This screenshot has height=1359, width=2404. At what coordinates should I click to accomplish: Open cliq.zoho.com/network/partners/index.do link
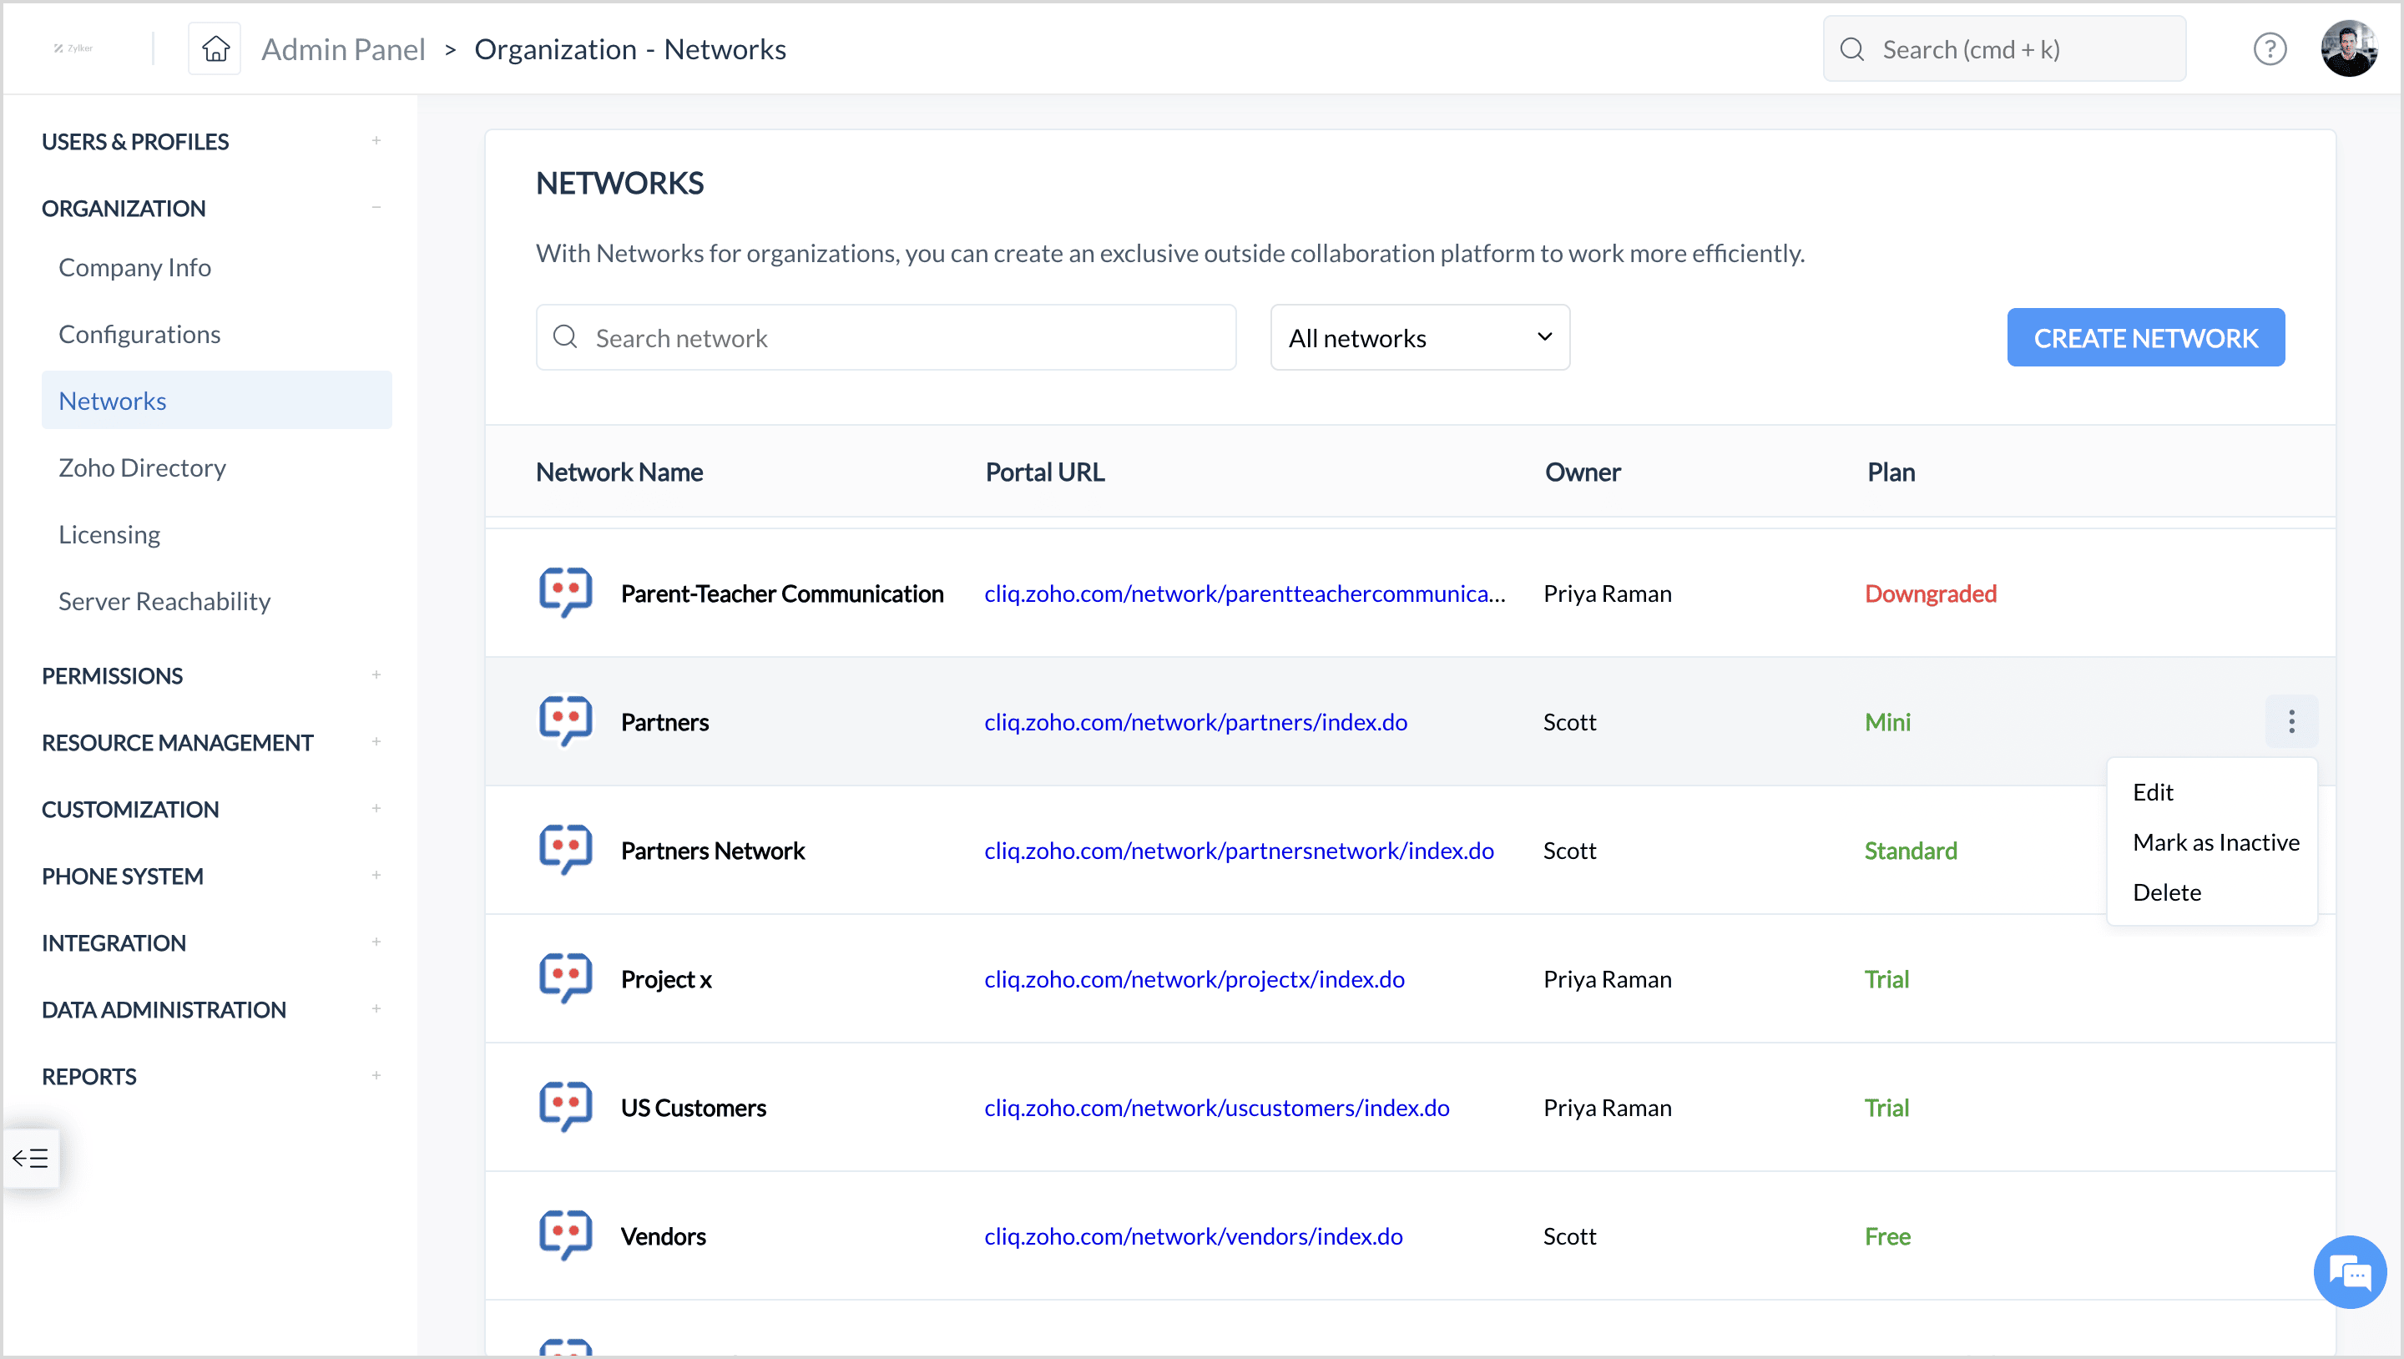pos(1195,721)
